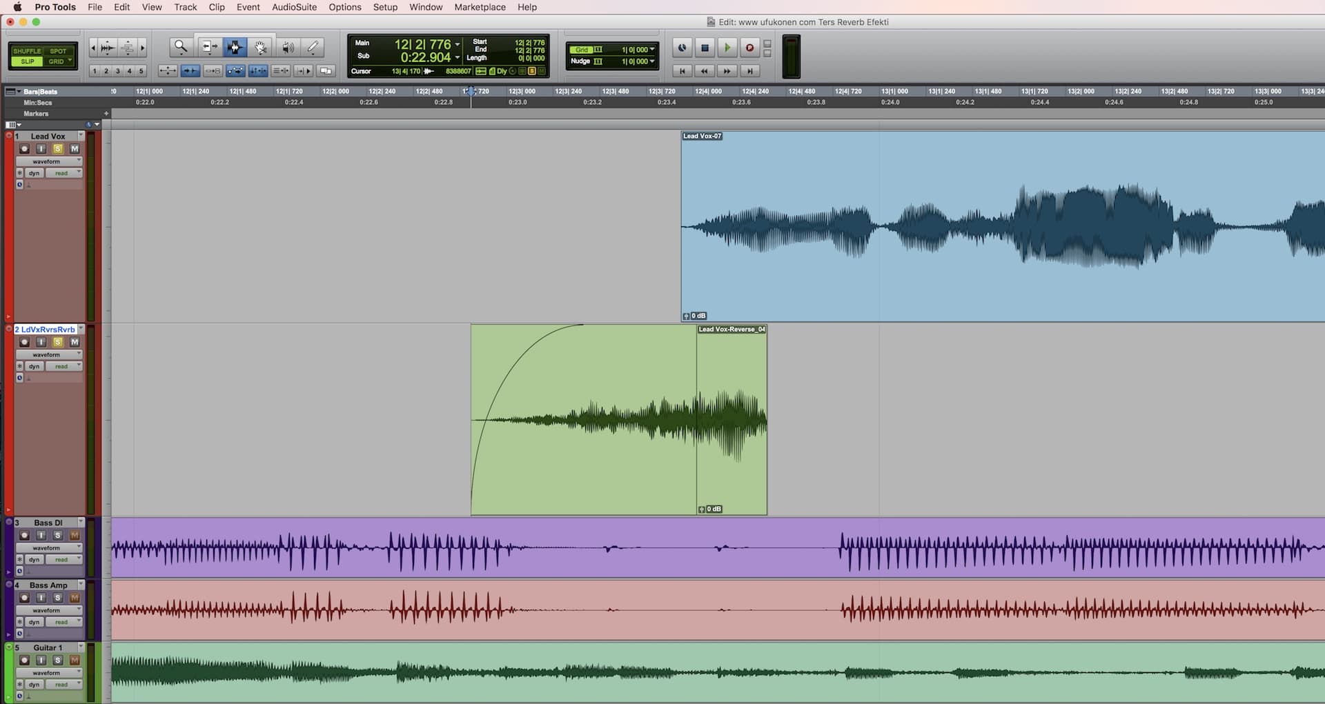
Task: Open Lead Vox automation mode 'read' dropdown
Action: click(63, 173)
